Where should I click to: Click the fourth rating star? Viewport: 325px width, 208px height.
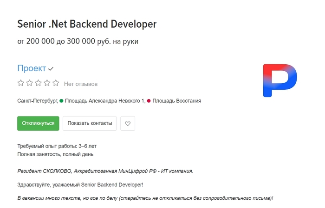click(x=47, y=84)
